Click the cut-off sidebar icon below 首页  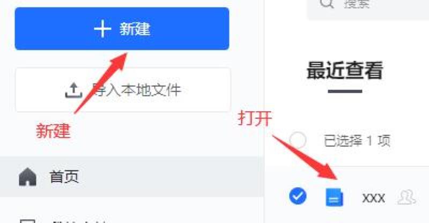pyautogui.click(x=28, y=221)
